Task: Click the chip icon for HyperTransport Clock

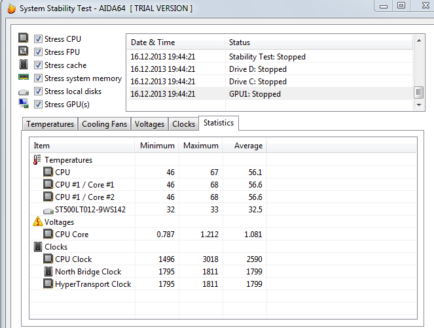Action: [48, 284]
